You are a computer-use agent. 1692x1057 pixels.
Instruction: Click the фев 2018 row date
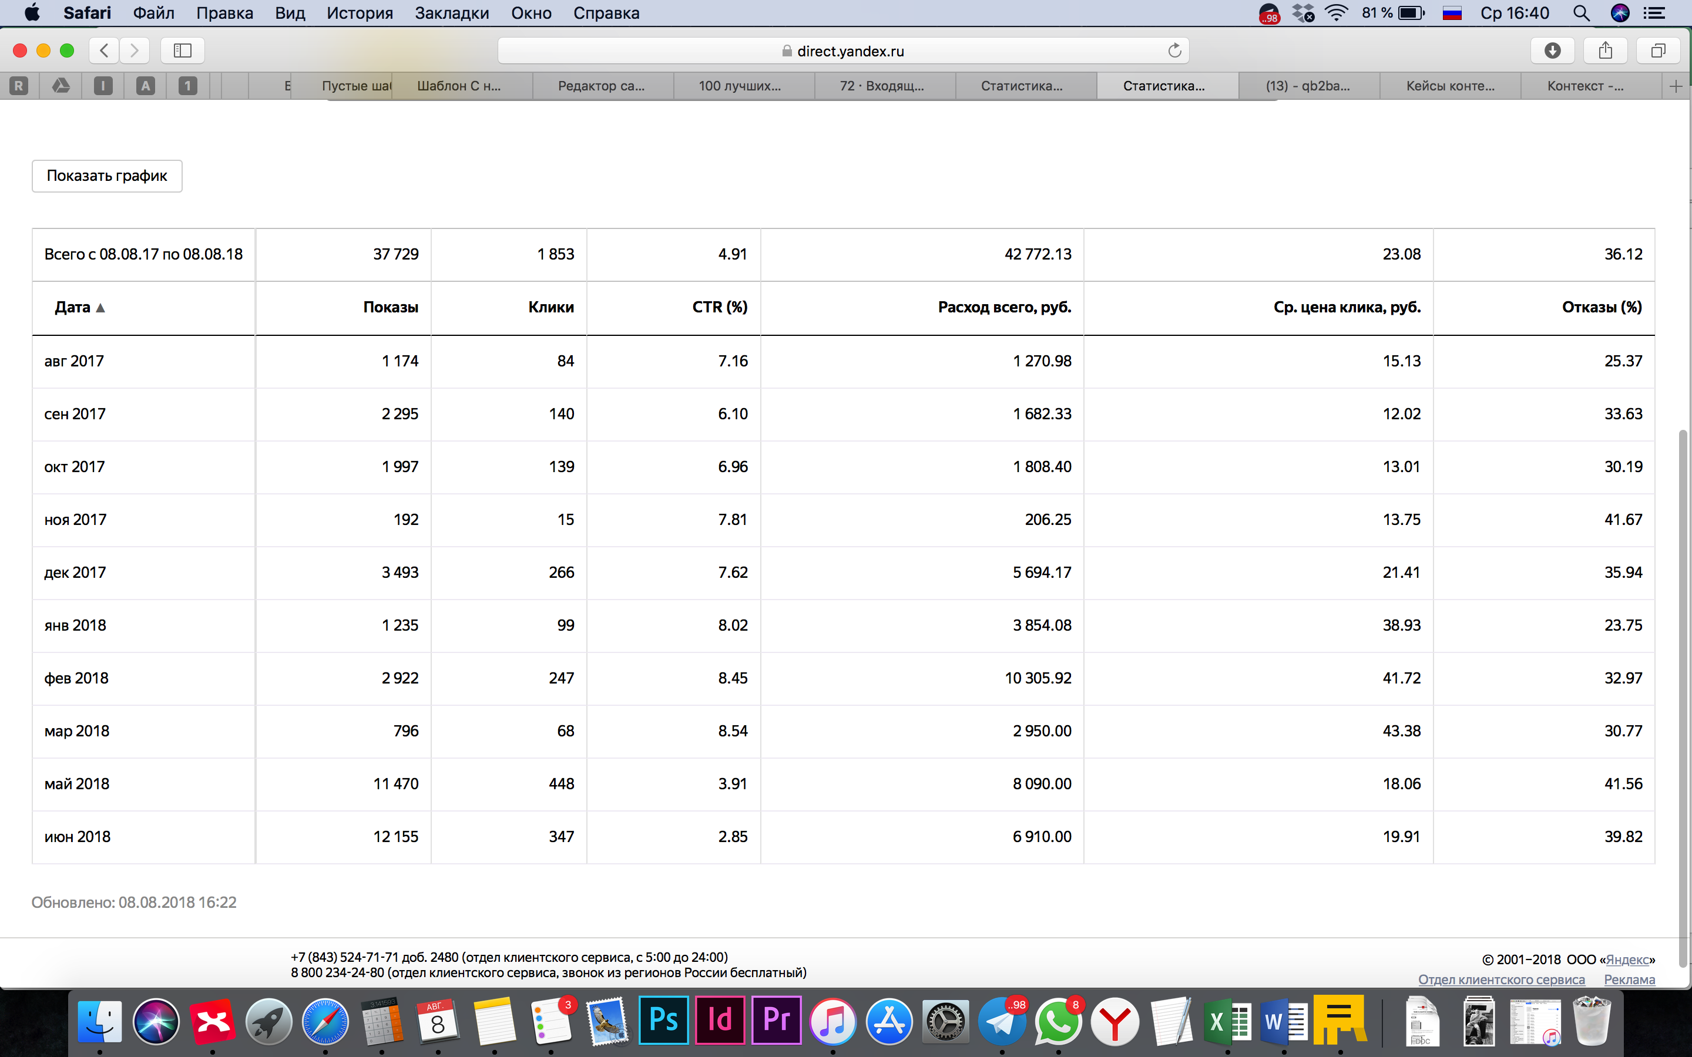point(76,678)
